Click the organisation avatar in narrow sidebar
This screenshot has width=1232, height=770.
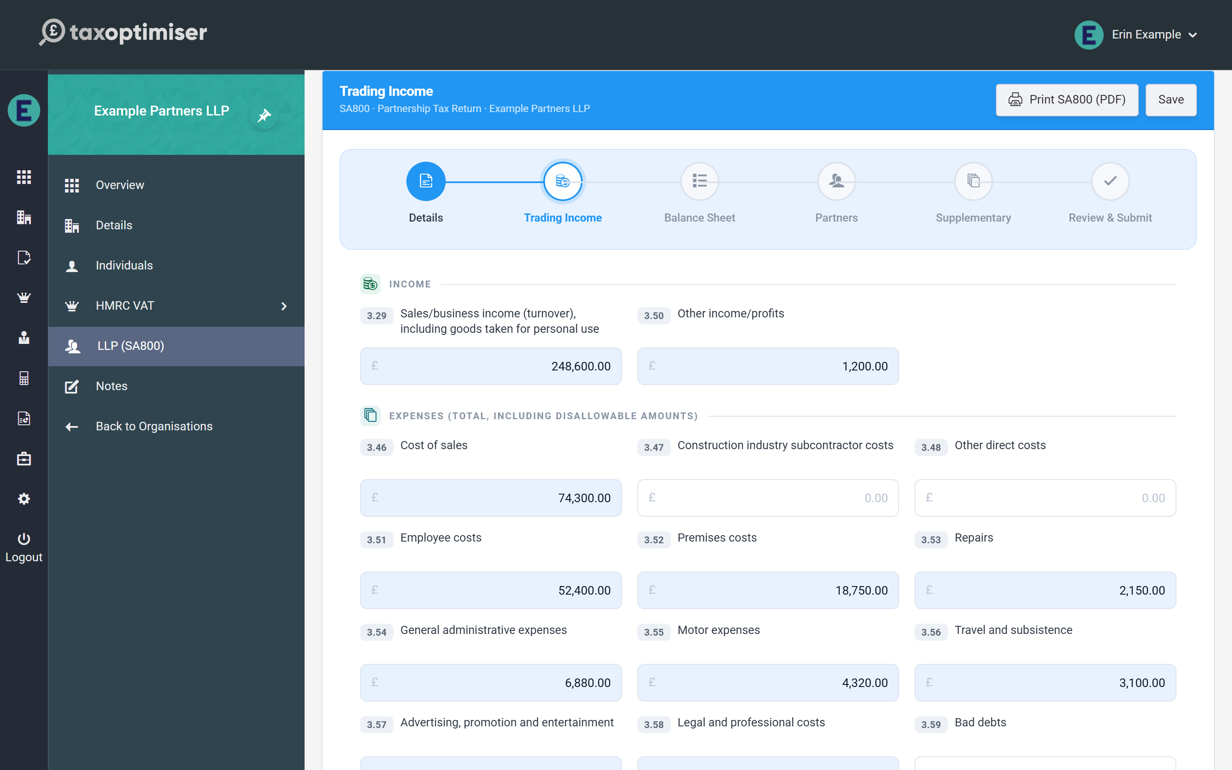(x=24, y=110)
